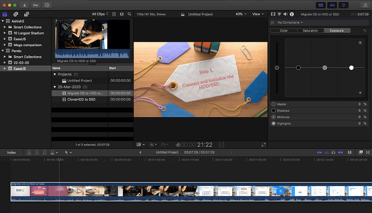The width and height of the screenshot is (372, 213).
Task: Reset the color board correction
Action: [366, 31]
